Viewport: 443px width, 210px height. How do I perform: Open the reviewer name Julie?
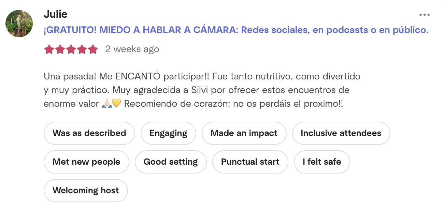click(56, 14)
